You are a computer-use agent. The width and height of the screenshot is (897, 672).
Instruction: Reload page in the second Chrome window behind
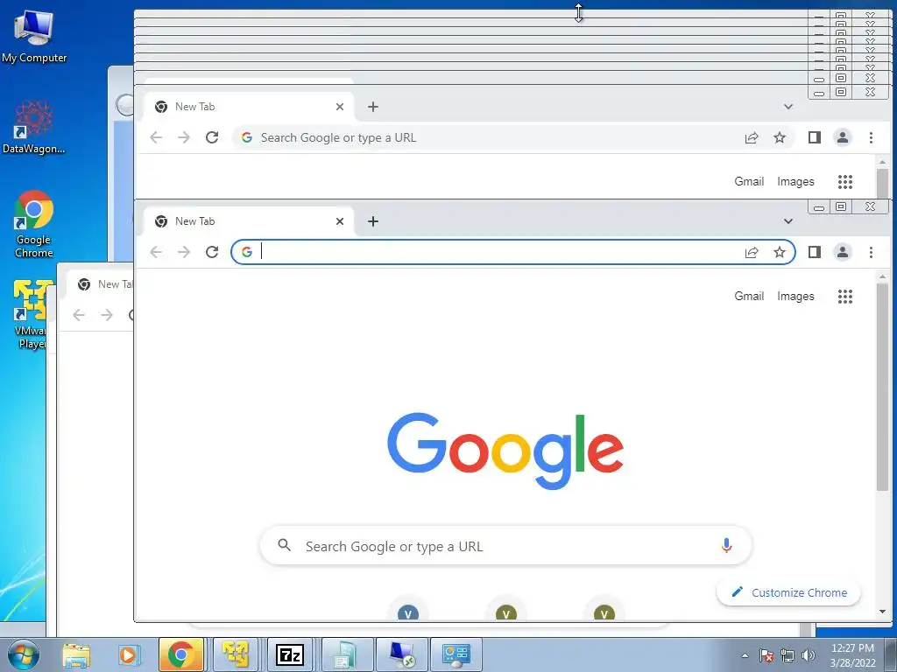[x=212, y=137]
